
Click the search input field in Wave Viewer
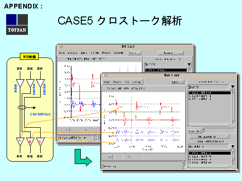219,131
